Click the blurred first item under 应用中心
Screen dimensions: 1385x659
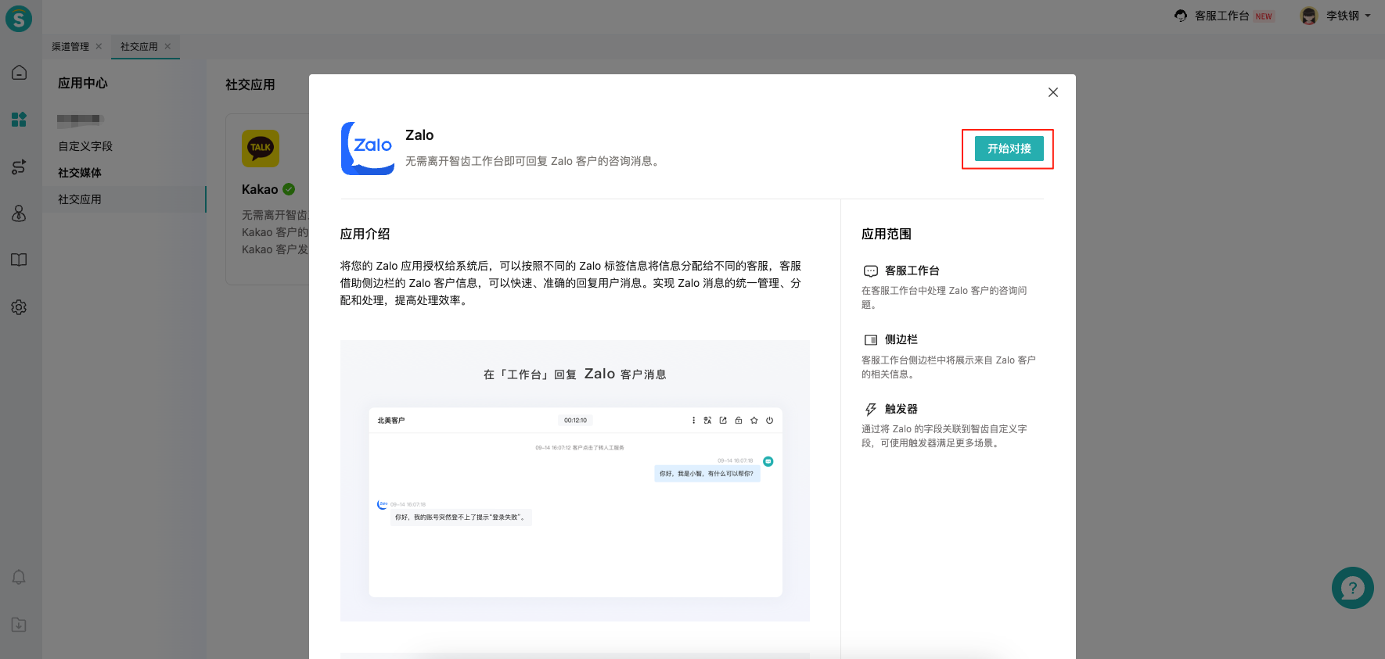[80, 120]
